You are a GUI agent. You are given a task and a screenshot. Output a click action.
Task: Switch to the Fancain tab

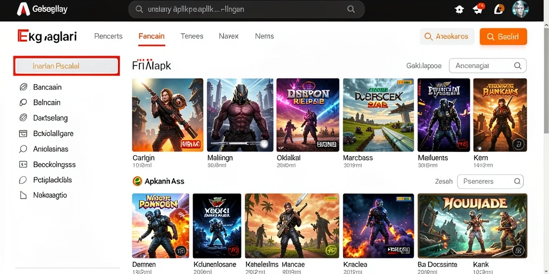pyautogui.click(x=152, y=36)
